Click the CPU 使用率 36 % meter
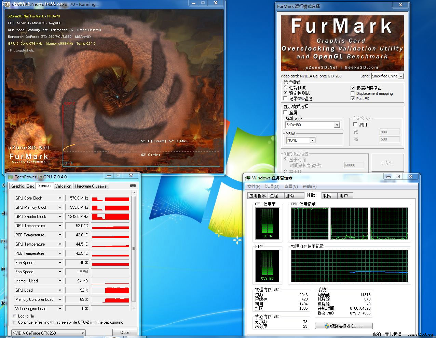This screenshot has height=338, width=436. coord(267,223)
